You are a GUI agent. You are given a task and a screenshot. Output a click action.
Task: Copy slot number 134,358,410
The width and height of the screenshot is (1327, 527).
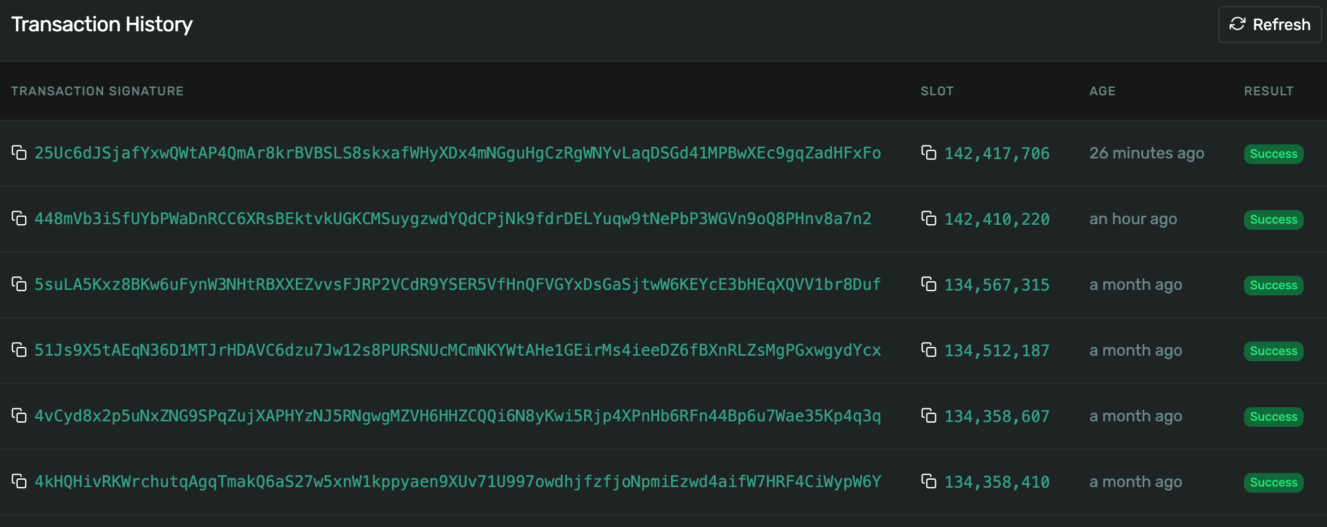[929, 481]
